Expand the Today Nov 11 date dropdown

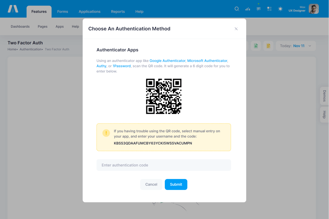pyautogui.click(x=296, y=46)
